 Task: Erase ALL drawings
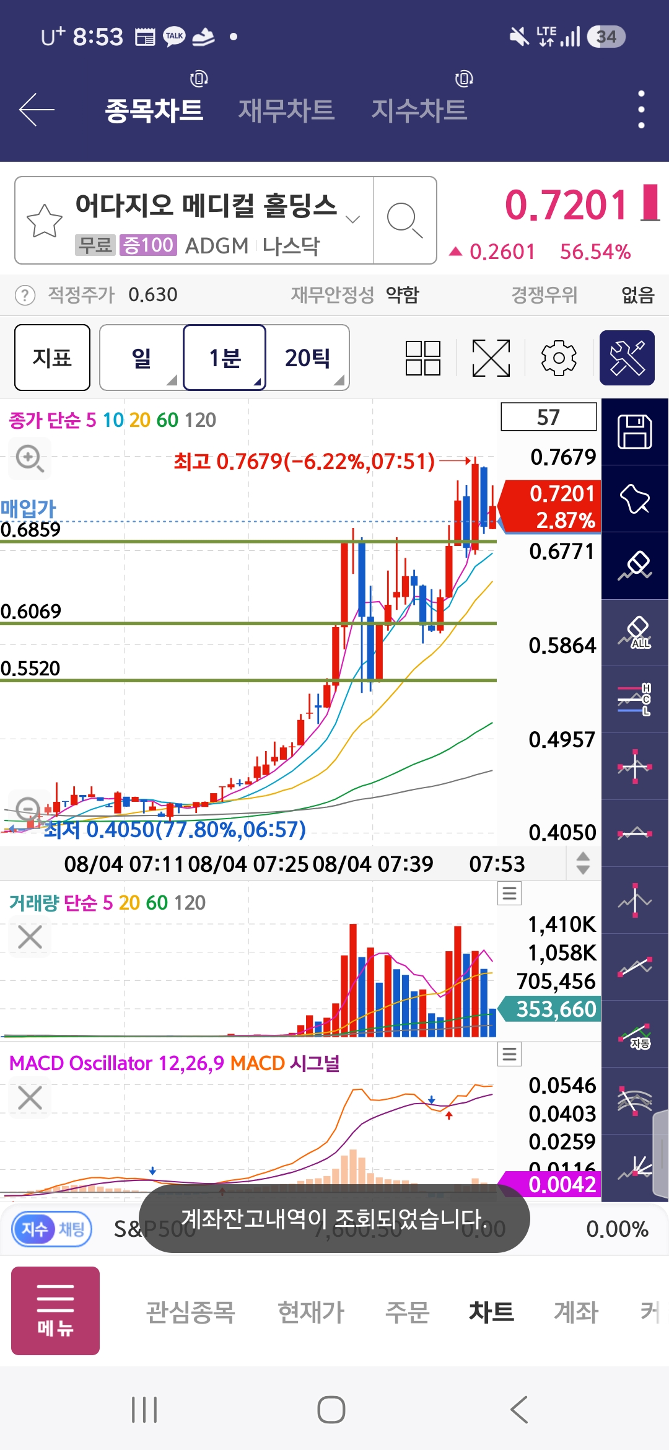tap(635, 633)
